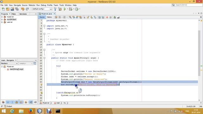Switch to the Files tab
This screenshot has height=114, width=203.
[x=14, y=14]
